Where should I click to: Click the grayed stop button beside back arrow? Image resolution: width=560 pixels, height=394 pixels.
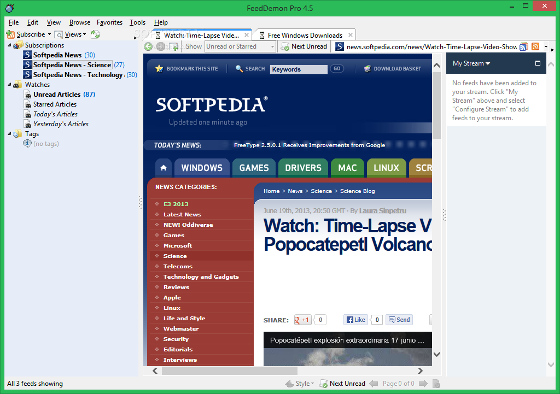click(x=161, y=46)
